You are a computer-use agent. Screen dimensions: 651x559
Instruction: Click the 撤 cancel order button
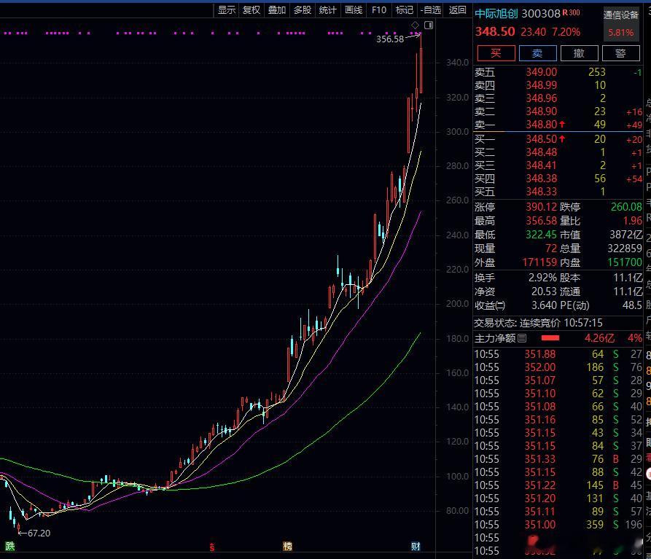tap(579, 53)
